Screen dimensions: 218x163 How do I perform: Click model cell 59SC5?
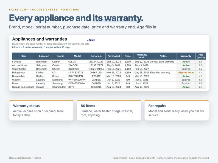click(x=77, y=62)
